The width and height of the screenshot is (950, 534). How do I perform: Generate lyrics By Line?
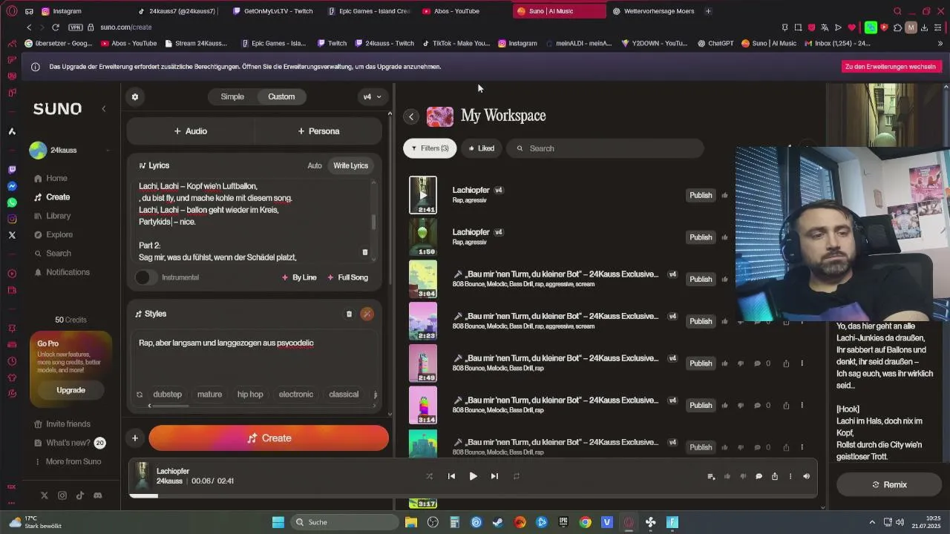pyautogui.click(x=300, y=277)
